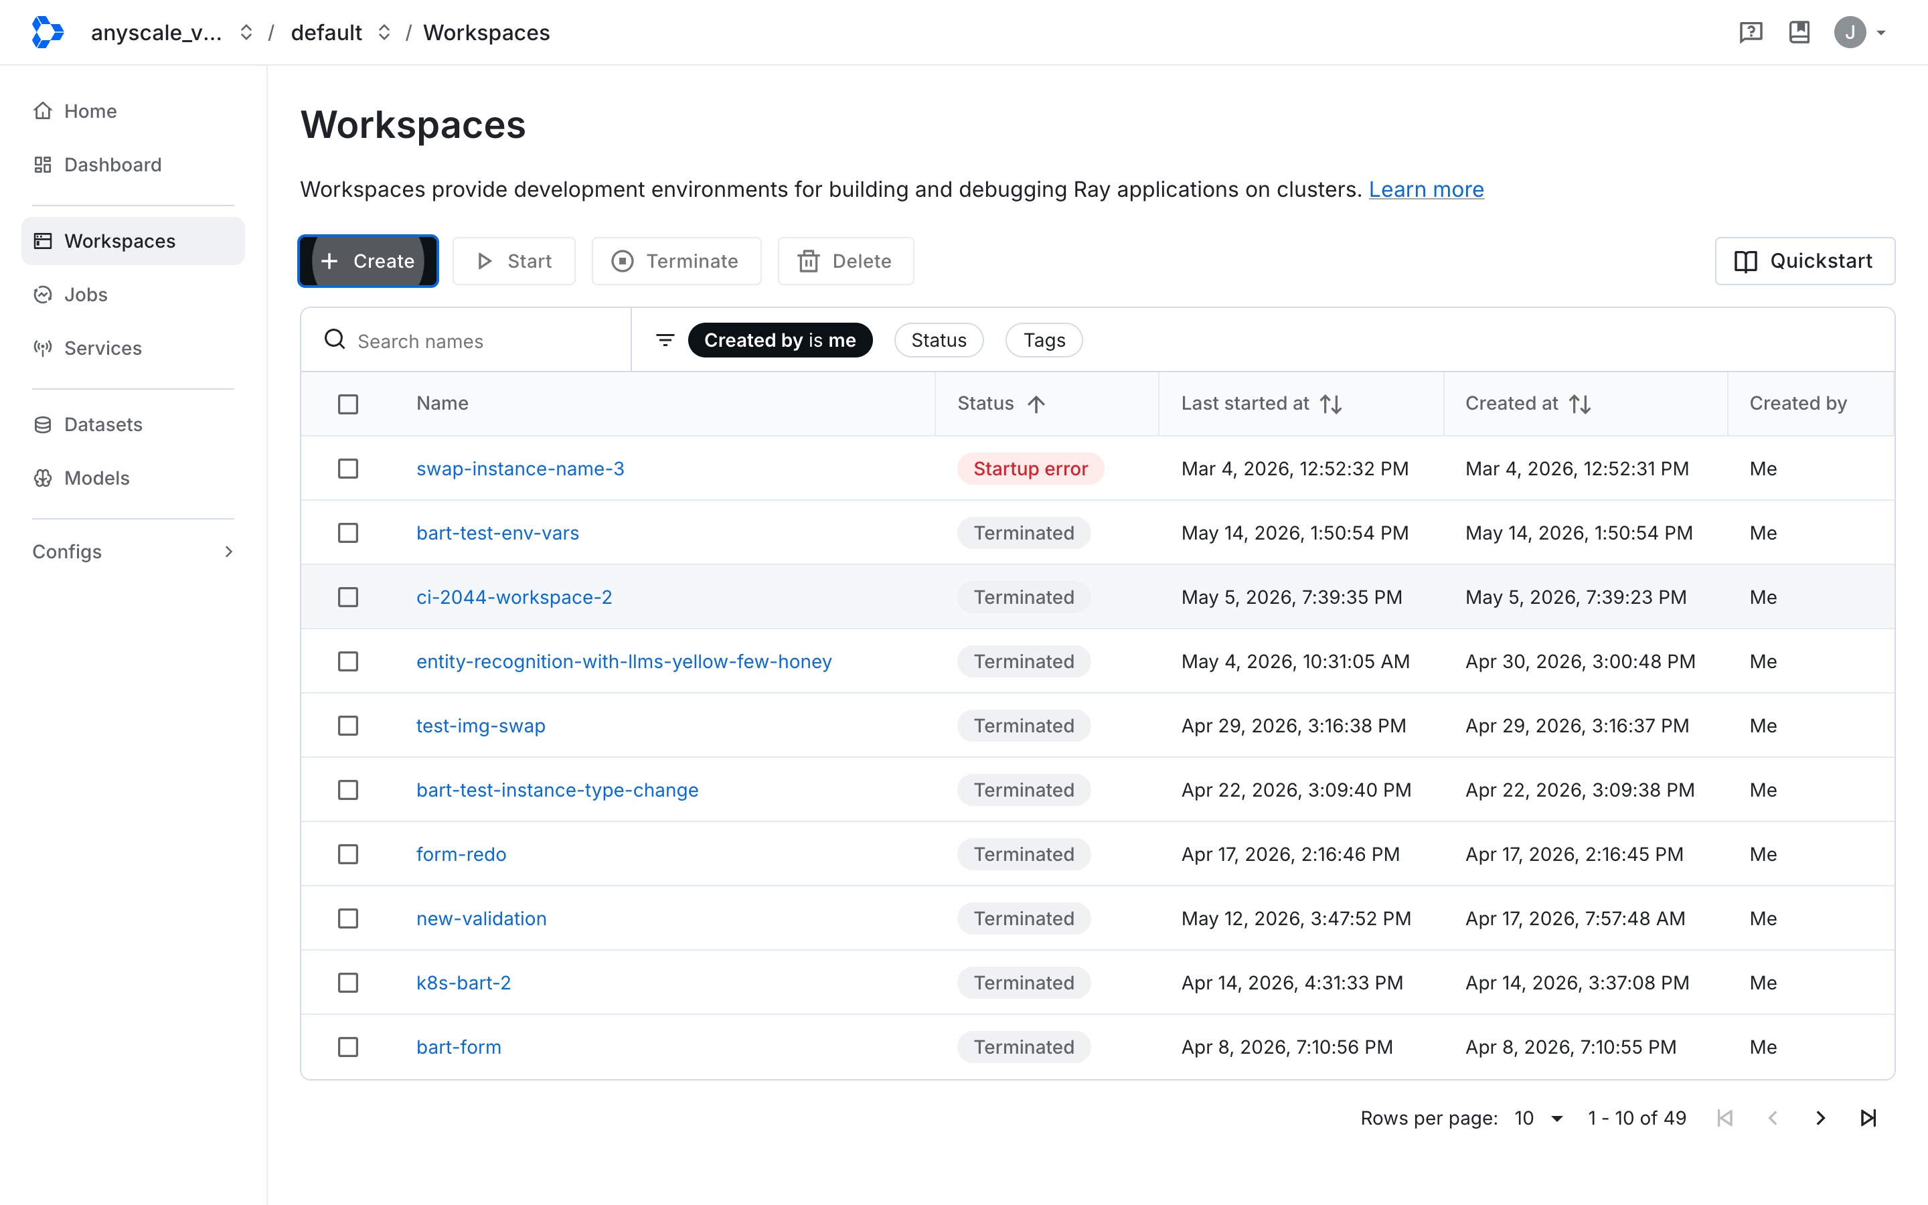Open the user account dropdown arrow
The image size is (1928, 1205).
[x=1881, y=33]
